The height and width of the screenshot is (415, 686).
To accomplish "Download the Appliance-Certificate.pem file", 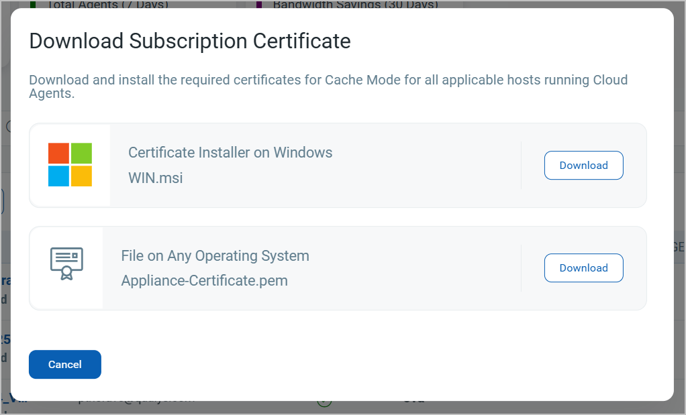I will [583, 268].
